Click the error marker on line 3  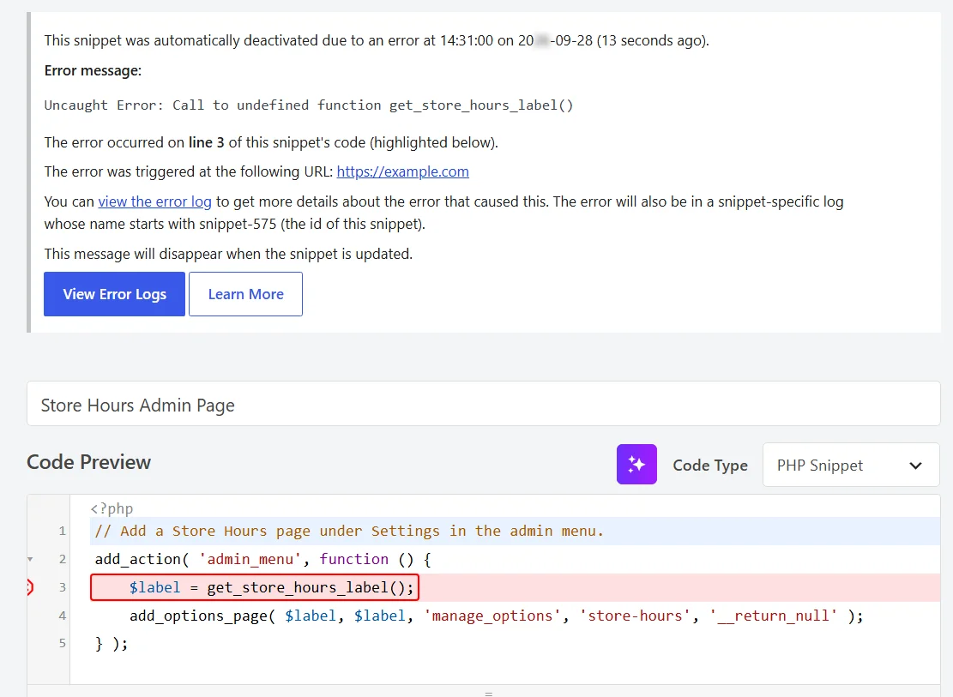pos(29,587)
